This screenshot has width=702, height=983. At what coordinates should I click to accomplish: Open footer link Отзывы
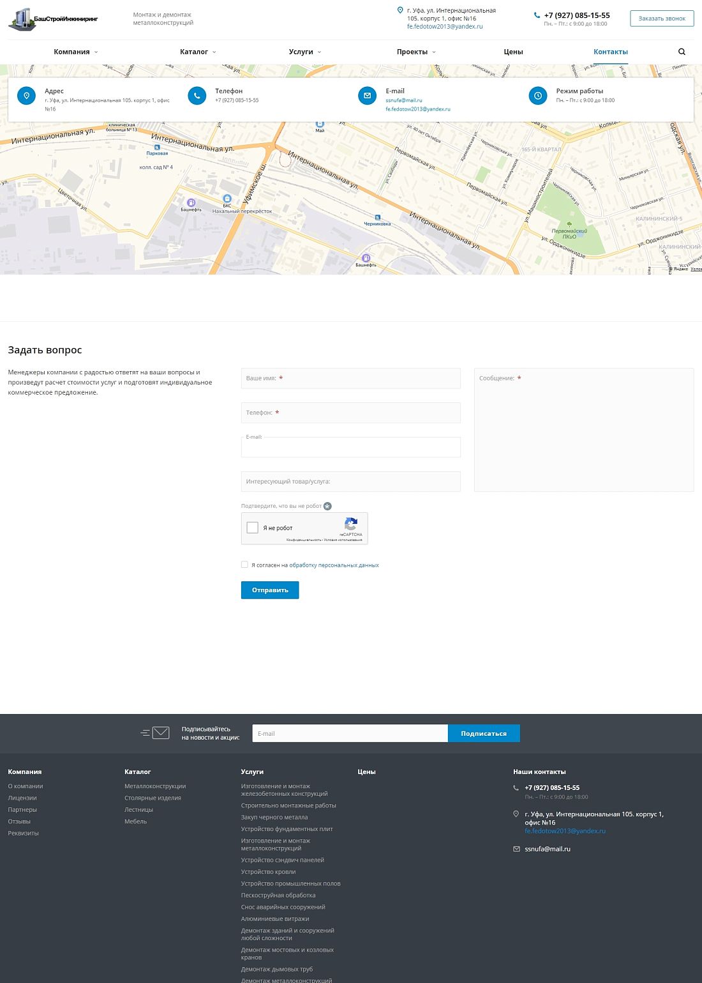click(19, 821)
